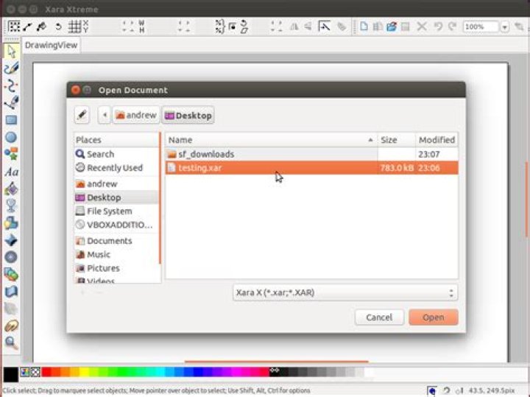Open the 100% zoom dropdown arrow
The width and height of the screenshot is (530, 397).
pos(504,27)
